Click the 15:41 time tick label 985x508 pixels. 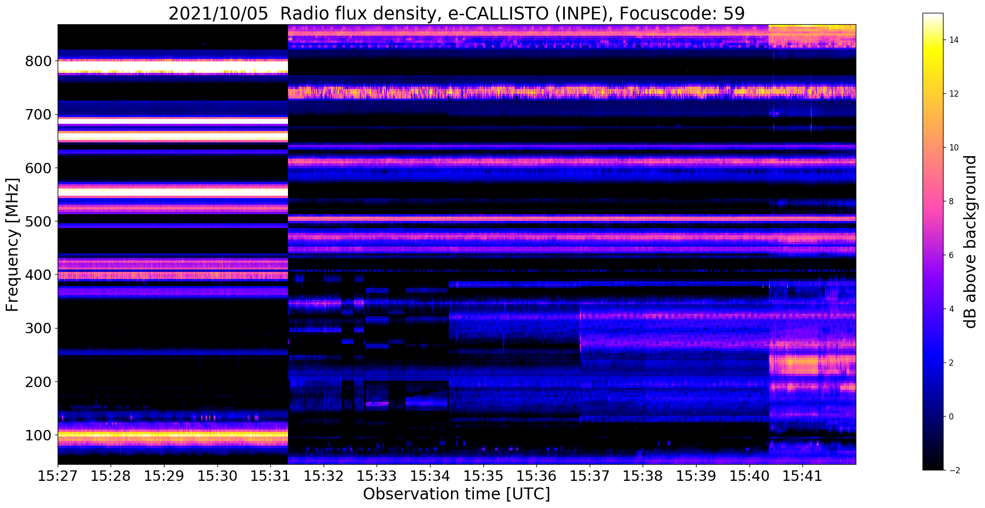(x=803, y=476)
